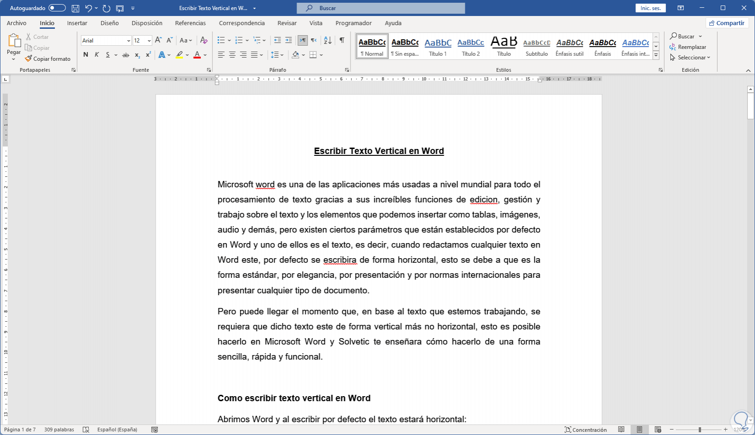755x435 pixels.
Task: Center the paragraph text
Action: 232,55
